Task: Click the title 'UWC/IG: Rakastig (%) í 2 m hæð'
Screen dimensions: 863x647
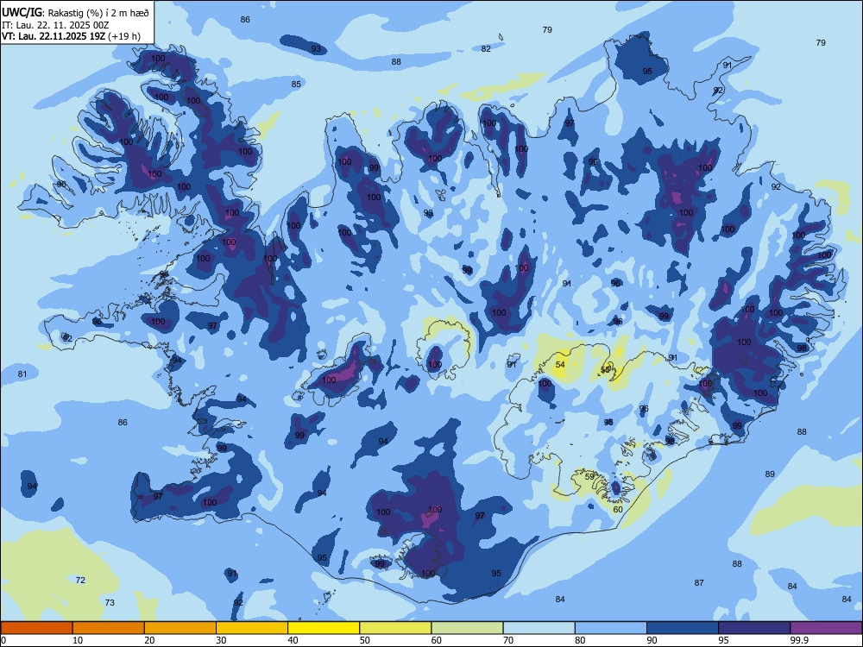Action: pyautogui.click(x=75, y=12)
